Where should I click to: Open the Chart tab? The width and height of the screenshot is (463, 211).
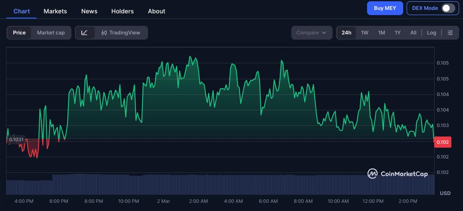pyautogui.click(x=22, y=11)
